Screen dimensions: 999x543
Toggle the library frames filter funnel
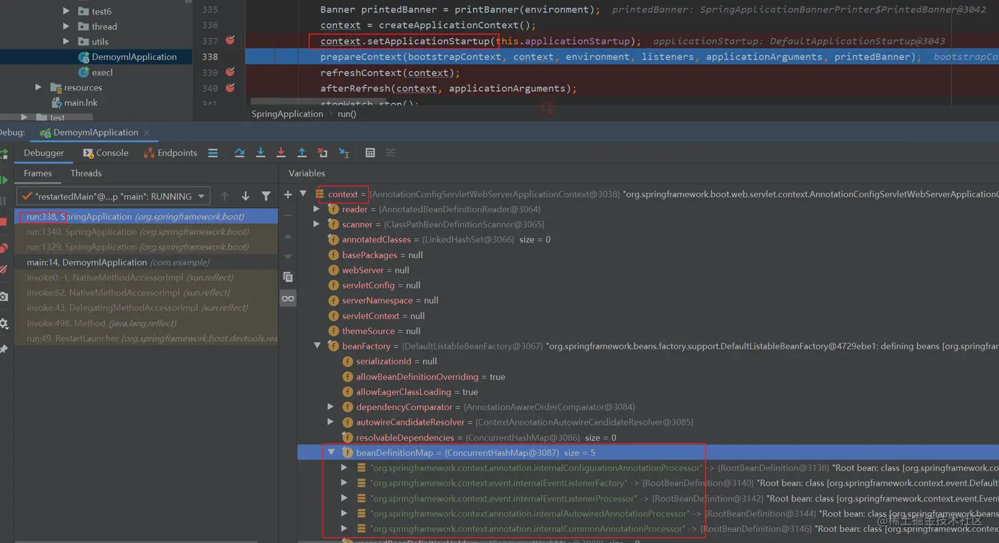(266, 196)
